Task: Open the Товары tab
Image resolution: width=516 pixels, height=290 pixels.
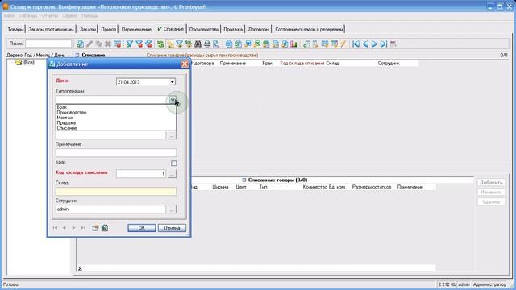Action: click(x=15, y=29)
